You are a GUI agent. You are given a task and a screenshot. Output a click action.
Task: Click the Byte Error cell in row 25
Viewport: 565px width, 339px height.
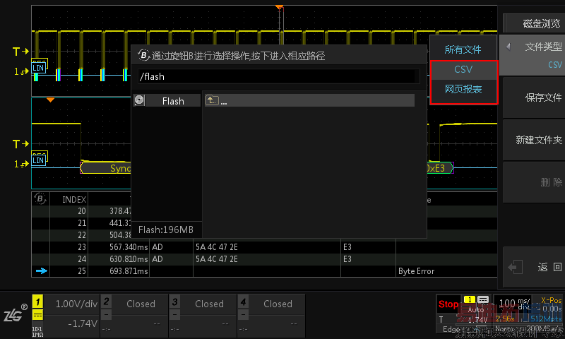[416, 271]
